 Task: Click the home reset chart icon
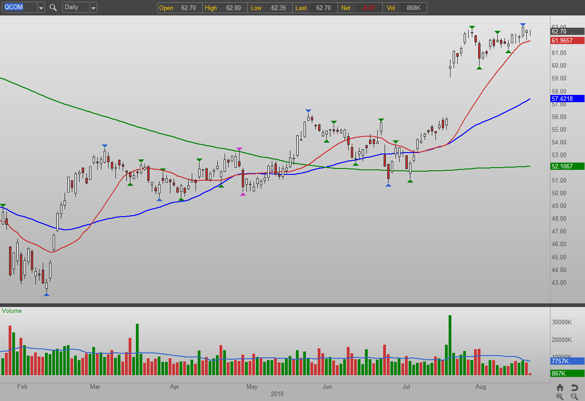pyautogui.click(x=560, y=387)
